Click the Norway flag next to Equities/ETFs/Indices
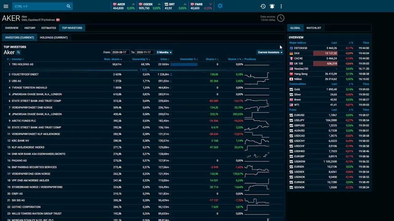This screenshot has width=394, height=221. pos(58,20)
